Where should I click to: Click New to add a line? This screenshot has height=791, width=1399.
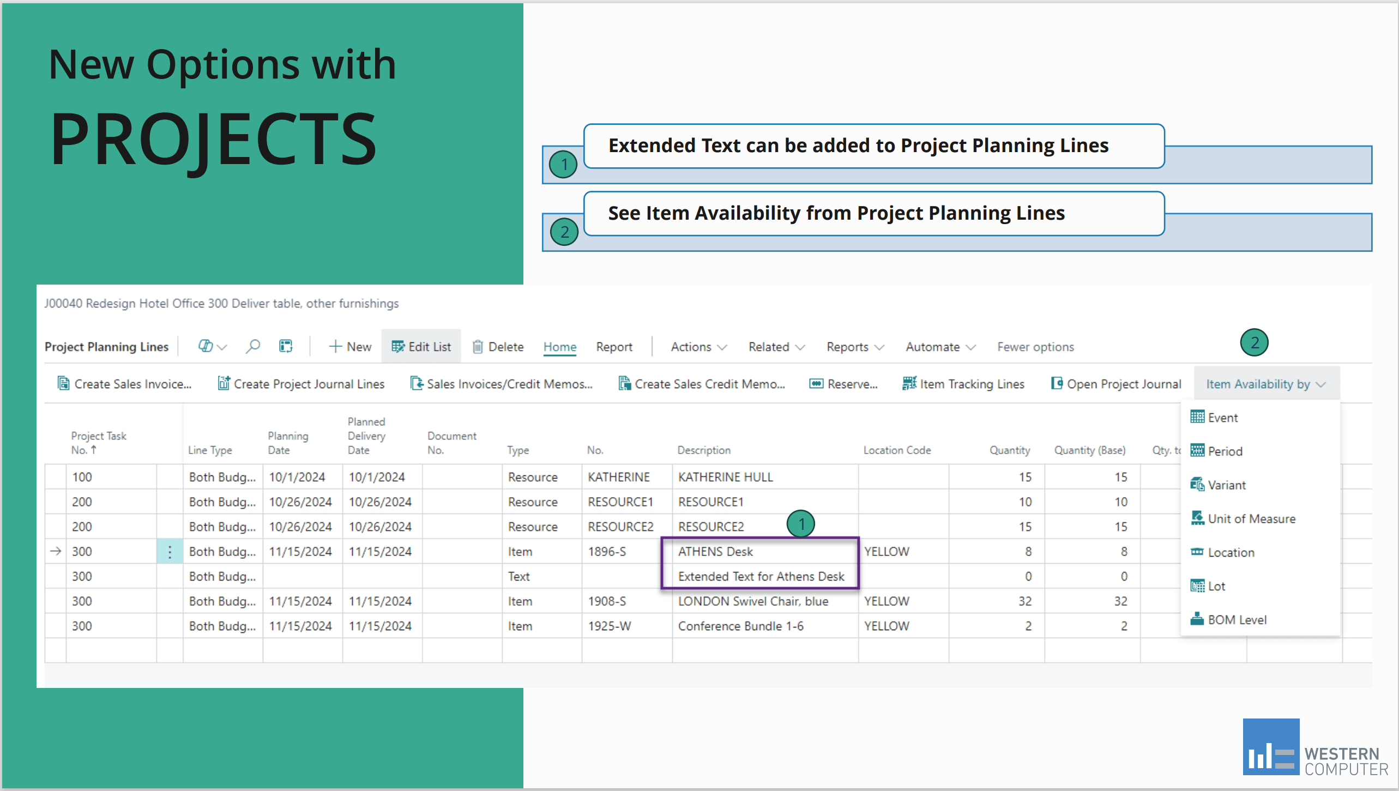350,347
